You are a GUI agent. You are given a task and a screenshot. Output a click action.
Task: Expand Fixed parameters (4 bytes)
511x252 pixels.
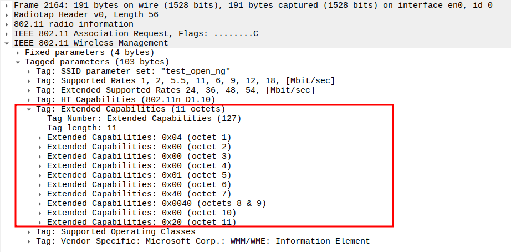coord(18,53)
